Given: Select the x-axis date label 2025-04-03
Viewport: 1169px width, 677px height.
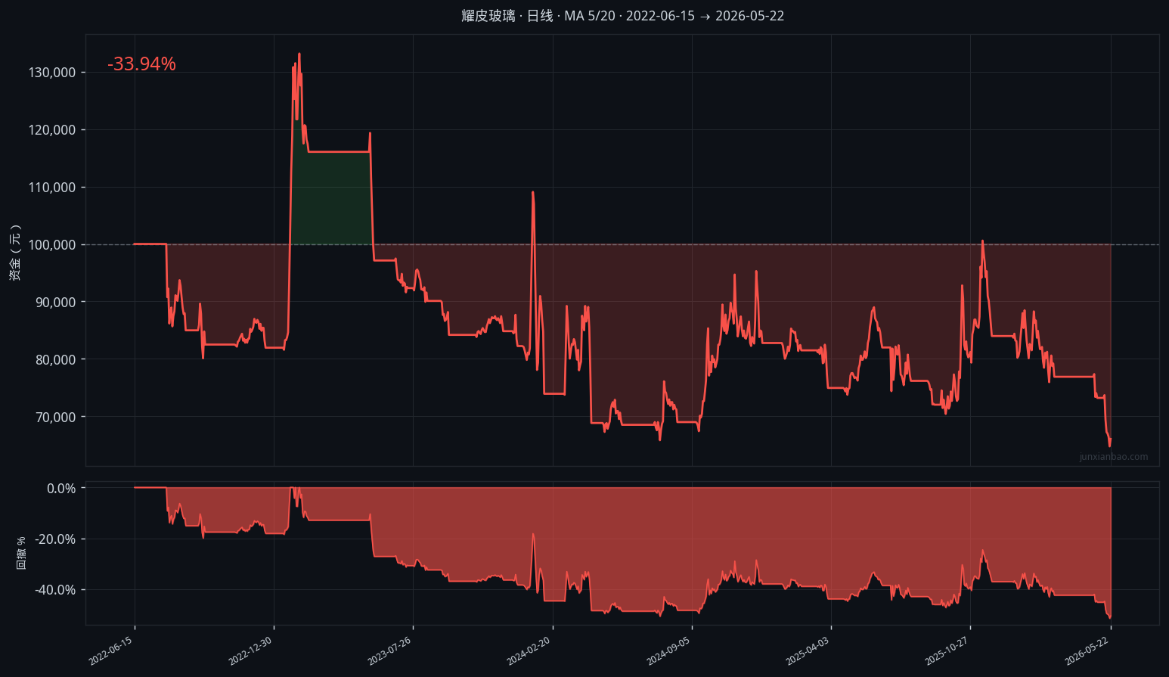Looking at the screenshot, I should [807, 651].
